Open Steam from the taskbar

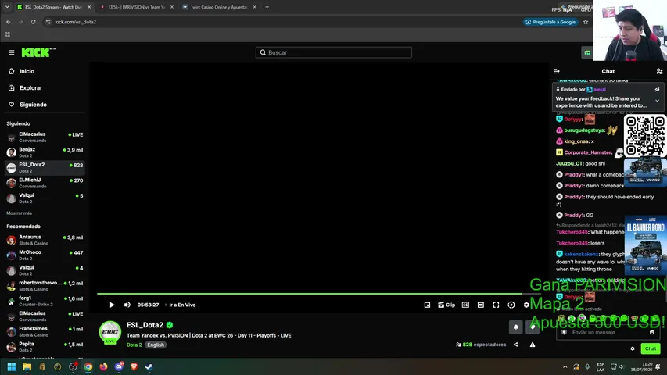(149, 366)
